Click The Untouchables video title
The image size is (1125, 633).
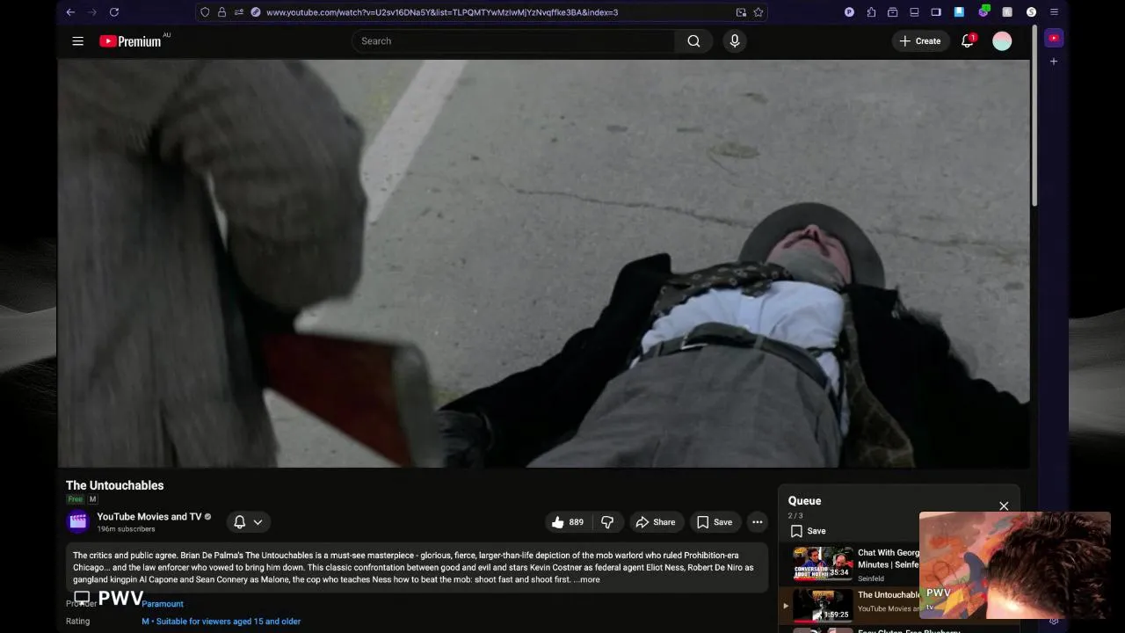(x=114, y=485)
